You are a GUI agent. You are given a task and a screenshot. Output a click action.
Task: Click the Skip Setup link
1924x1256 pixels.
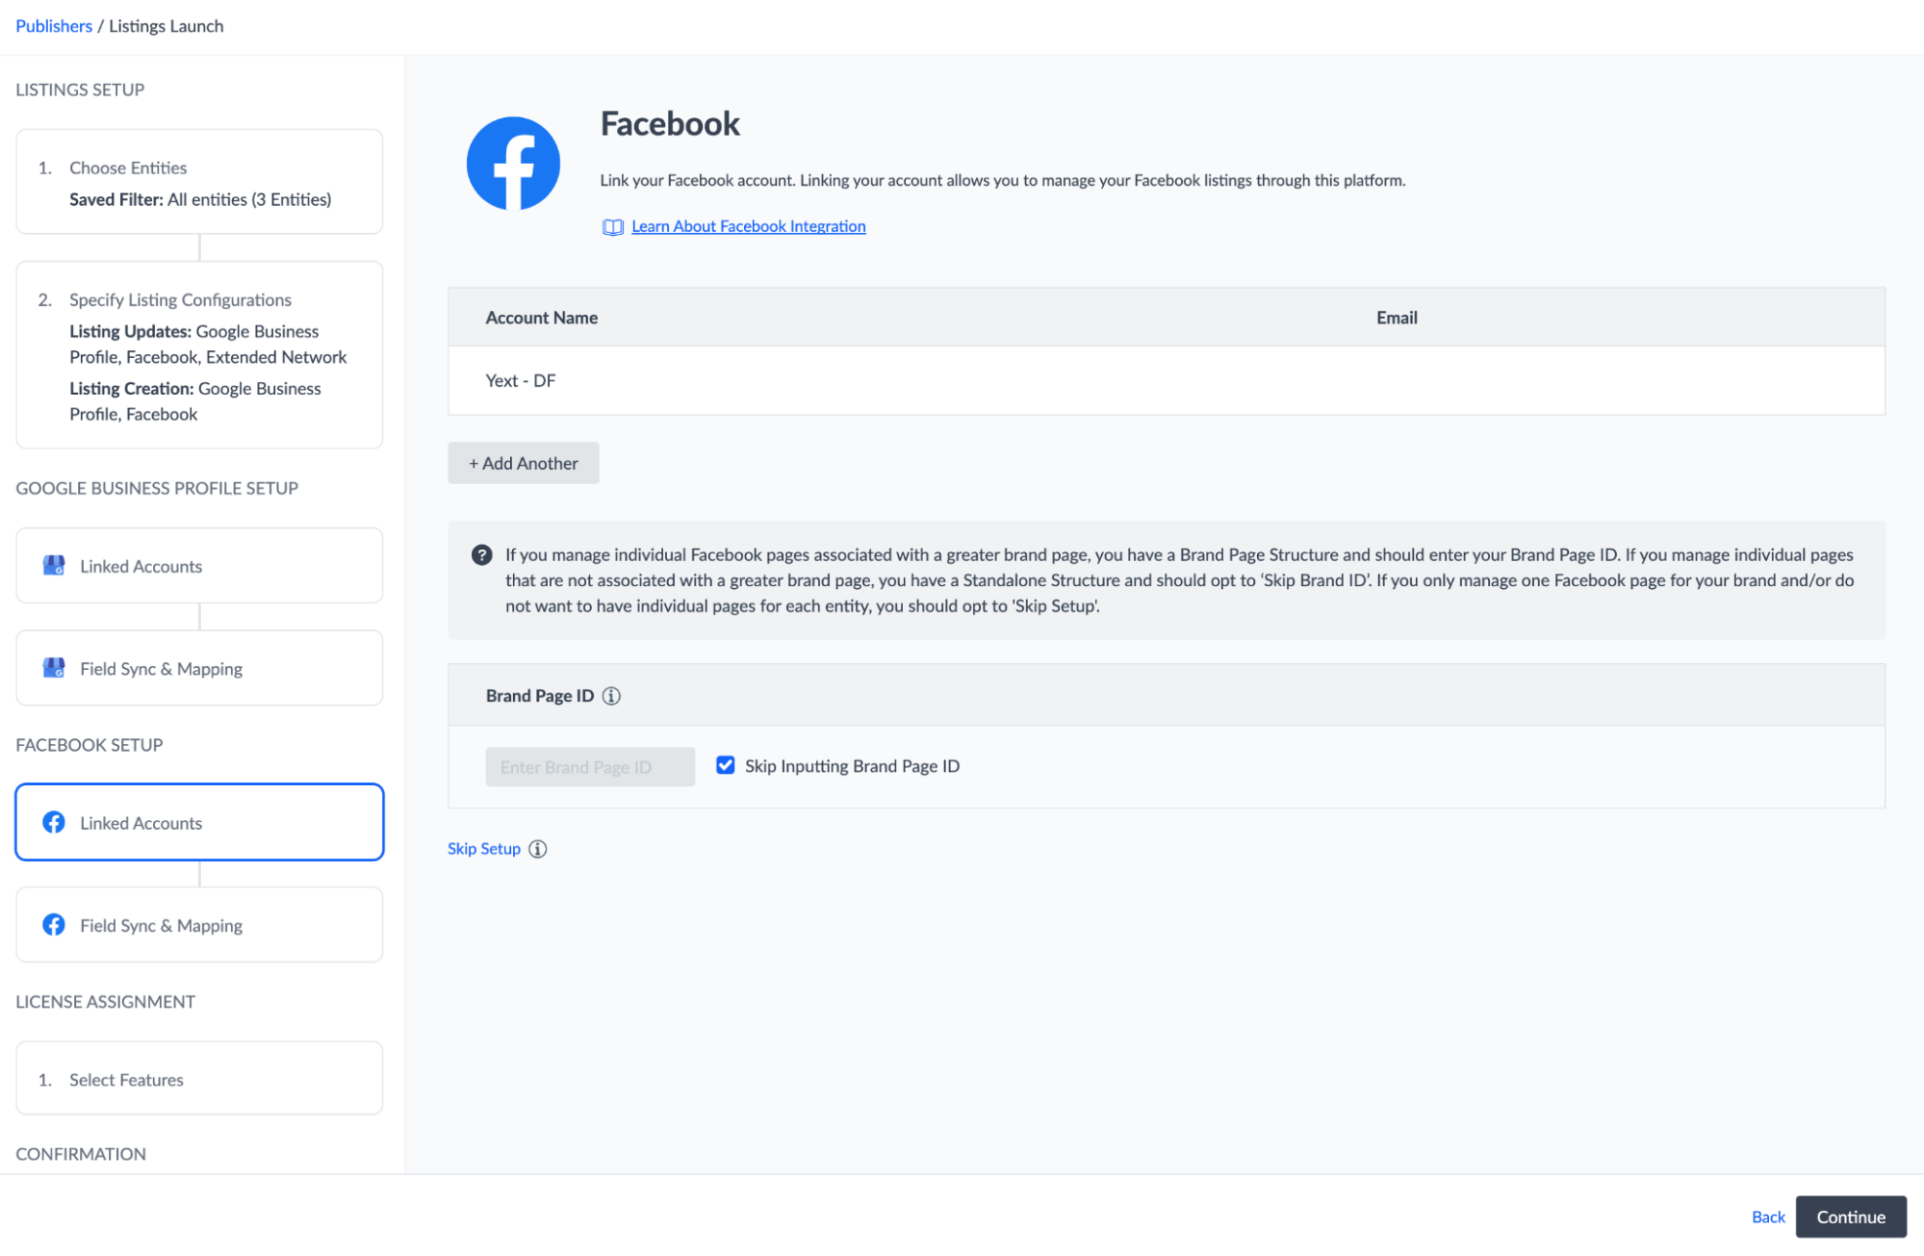coord(484,849)
